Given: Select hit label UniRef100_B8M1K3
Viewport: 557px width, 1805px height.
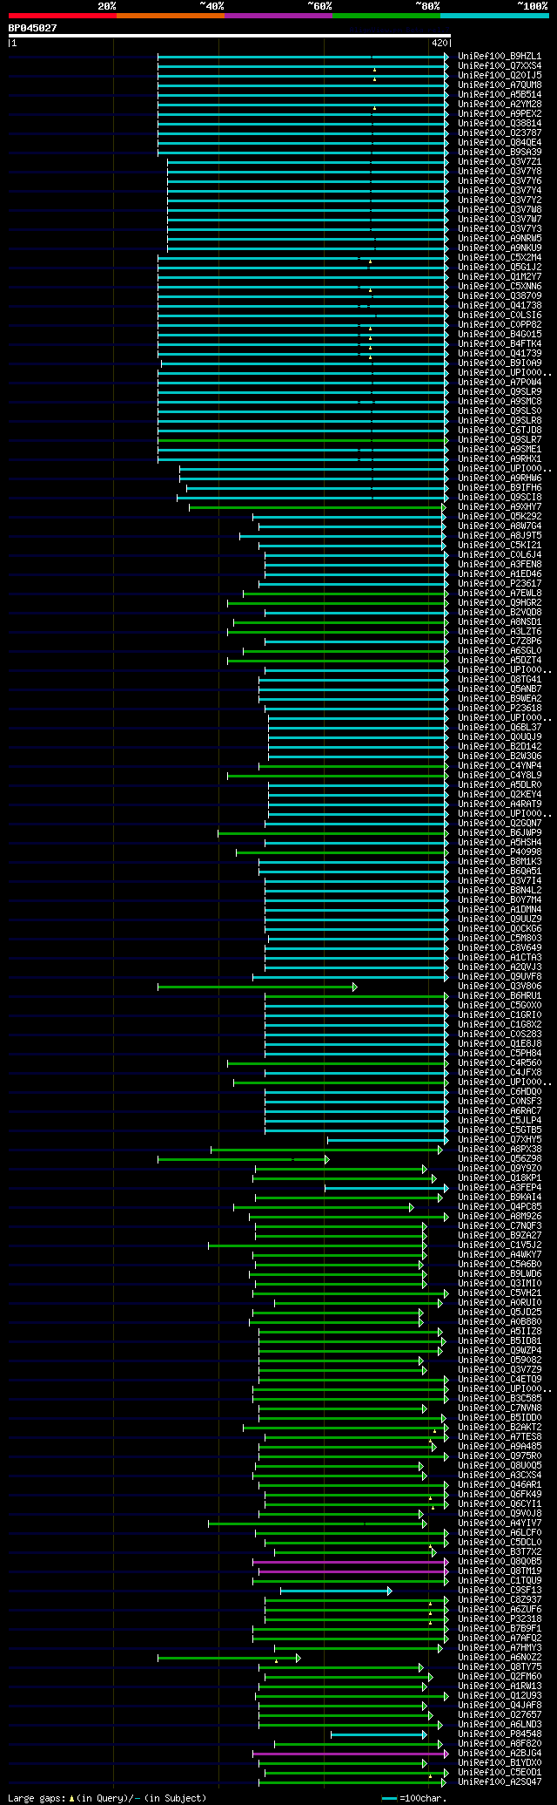Looking at the screenshot, I should (500, 861).
